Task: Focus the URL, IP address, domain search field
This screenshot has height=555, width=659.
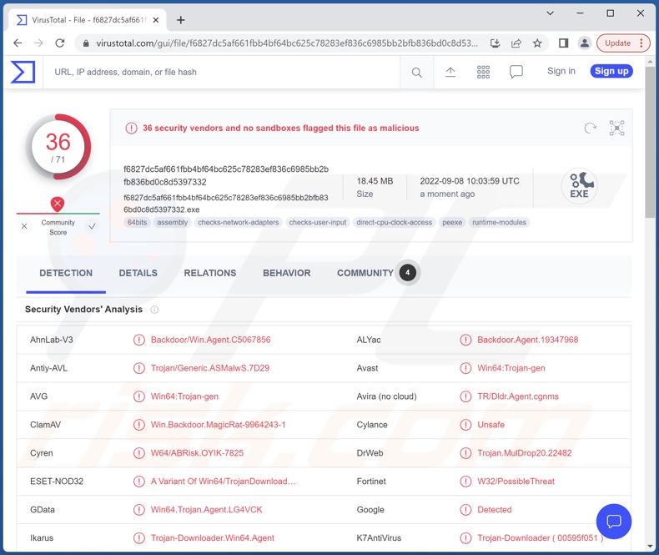Action: 222,72
